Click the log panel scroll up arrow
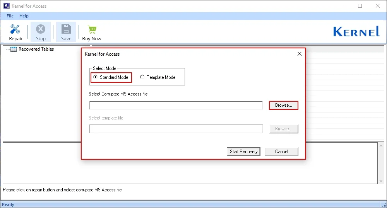 [380, 146]
